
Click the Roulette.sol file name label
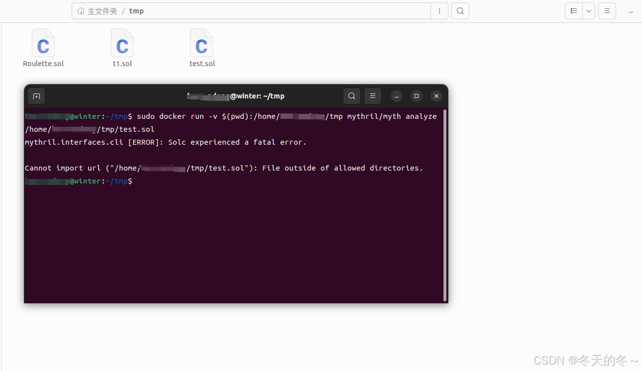(x=43, y=64)
